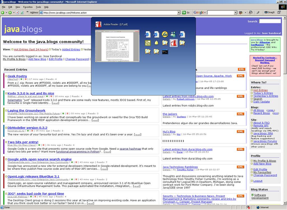Select the yellow bell icon in the task switcher

click(156, 43)
